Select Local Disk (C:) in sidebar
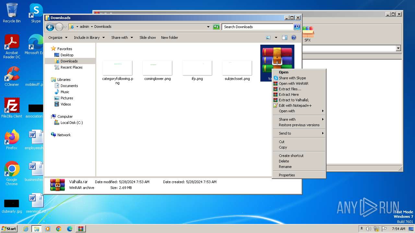 coord(71,123)
